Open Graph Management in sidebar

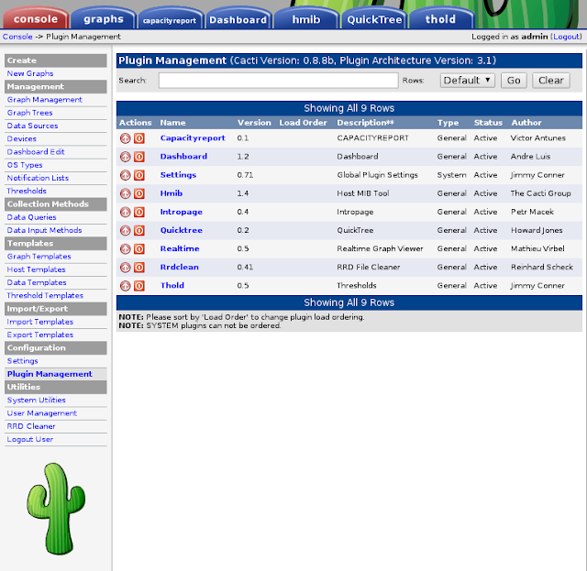click(45, 100)
